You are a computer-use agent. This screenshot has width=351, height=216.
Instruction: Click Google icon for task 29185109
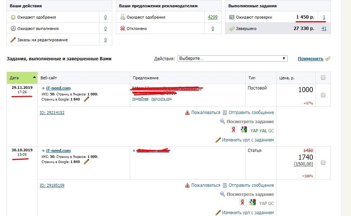(x=252, y=202)
